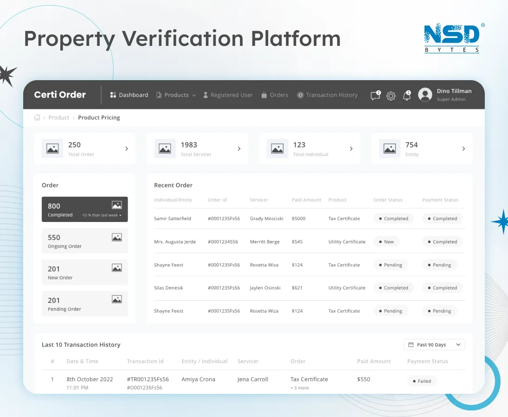Click order ID #0001234556

223,242
